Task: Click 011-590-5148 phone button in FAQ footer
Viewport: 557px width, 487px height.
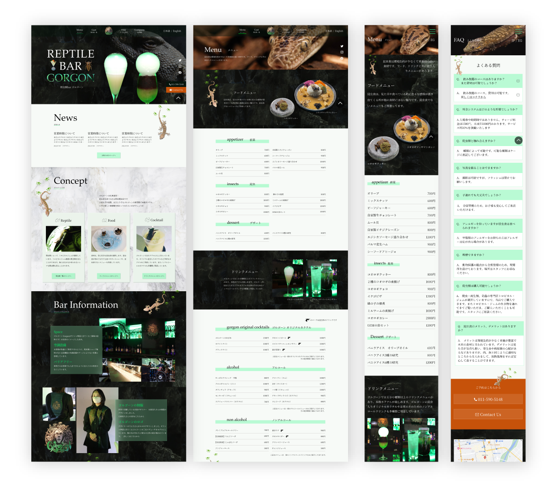Action: pyautogui.click(x=488, y=400)
